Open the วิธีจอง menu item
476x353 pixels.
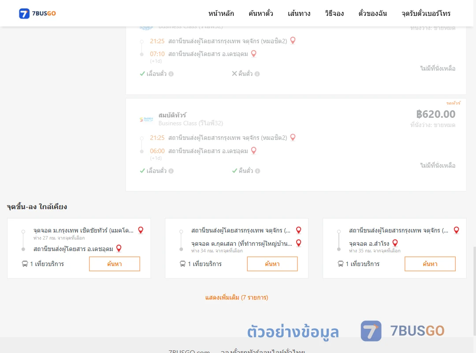pyautogui.click(x=334, y=13)
